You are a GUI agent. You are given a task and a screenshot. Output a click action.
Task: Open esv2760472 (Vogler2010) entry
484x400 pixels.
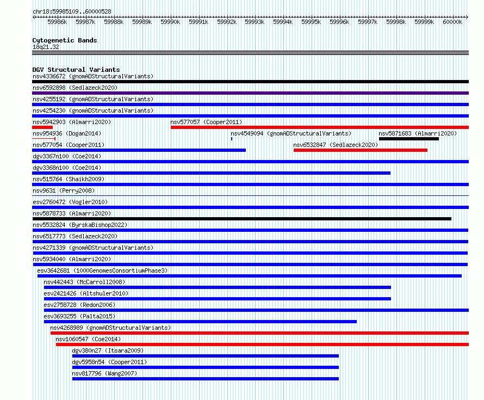tap(70, 202)
